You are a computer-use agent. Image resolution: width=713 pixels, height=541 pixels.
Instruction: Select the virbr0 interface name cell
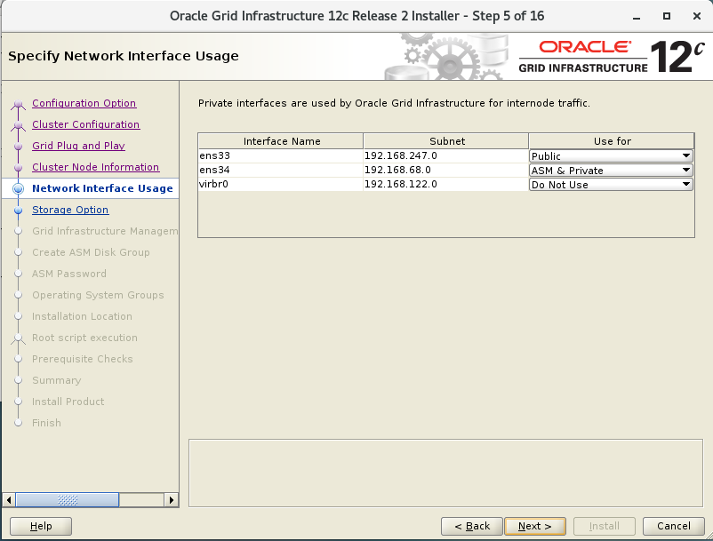point(281,184)
